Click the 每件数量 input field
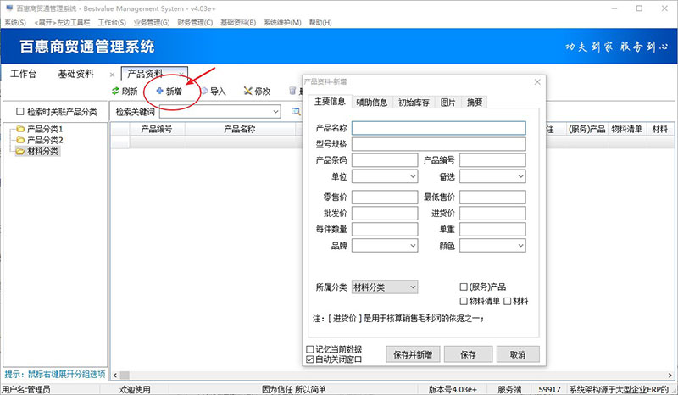This screenshot has width=678, height=395. pyautogui.click(x=385, y=230)
